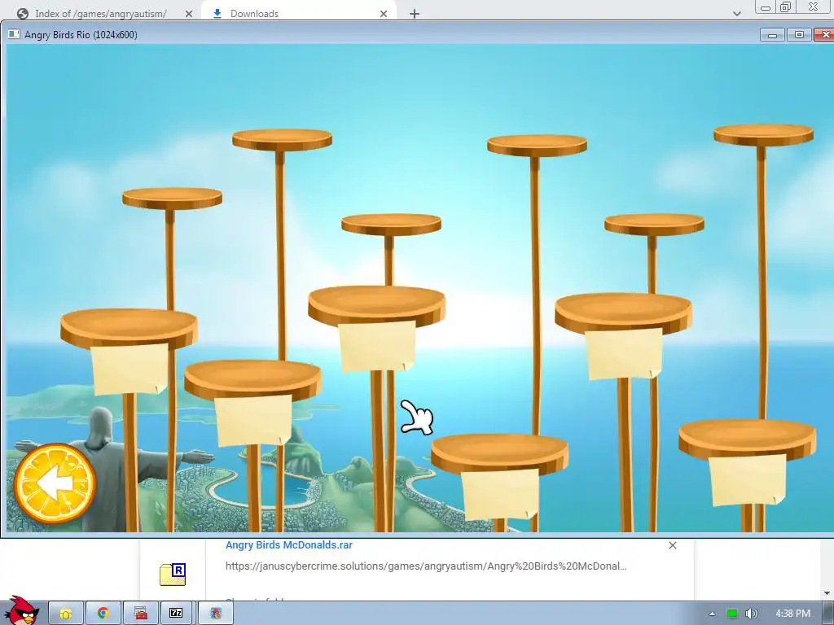The width and height of the screenshot is (834, 625).
Task: Show hidden system tray icons
Action: coord(712,614)
